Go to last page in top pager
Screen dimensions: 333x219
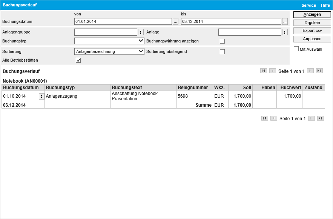click(319, 71)
